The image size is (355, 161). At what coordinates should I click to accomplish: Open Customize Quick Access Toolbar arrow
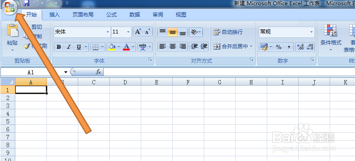click(67, 3)
